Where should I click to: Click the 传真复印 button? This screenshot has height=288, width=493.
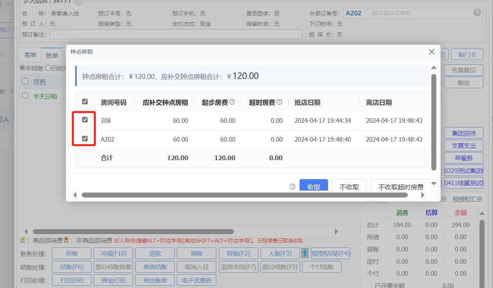click(464, 70)
